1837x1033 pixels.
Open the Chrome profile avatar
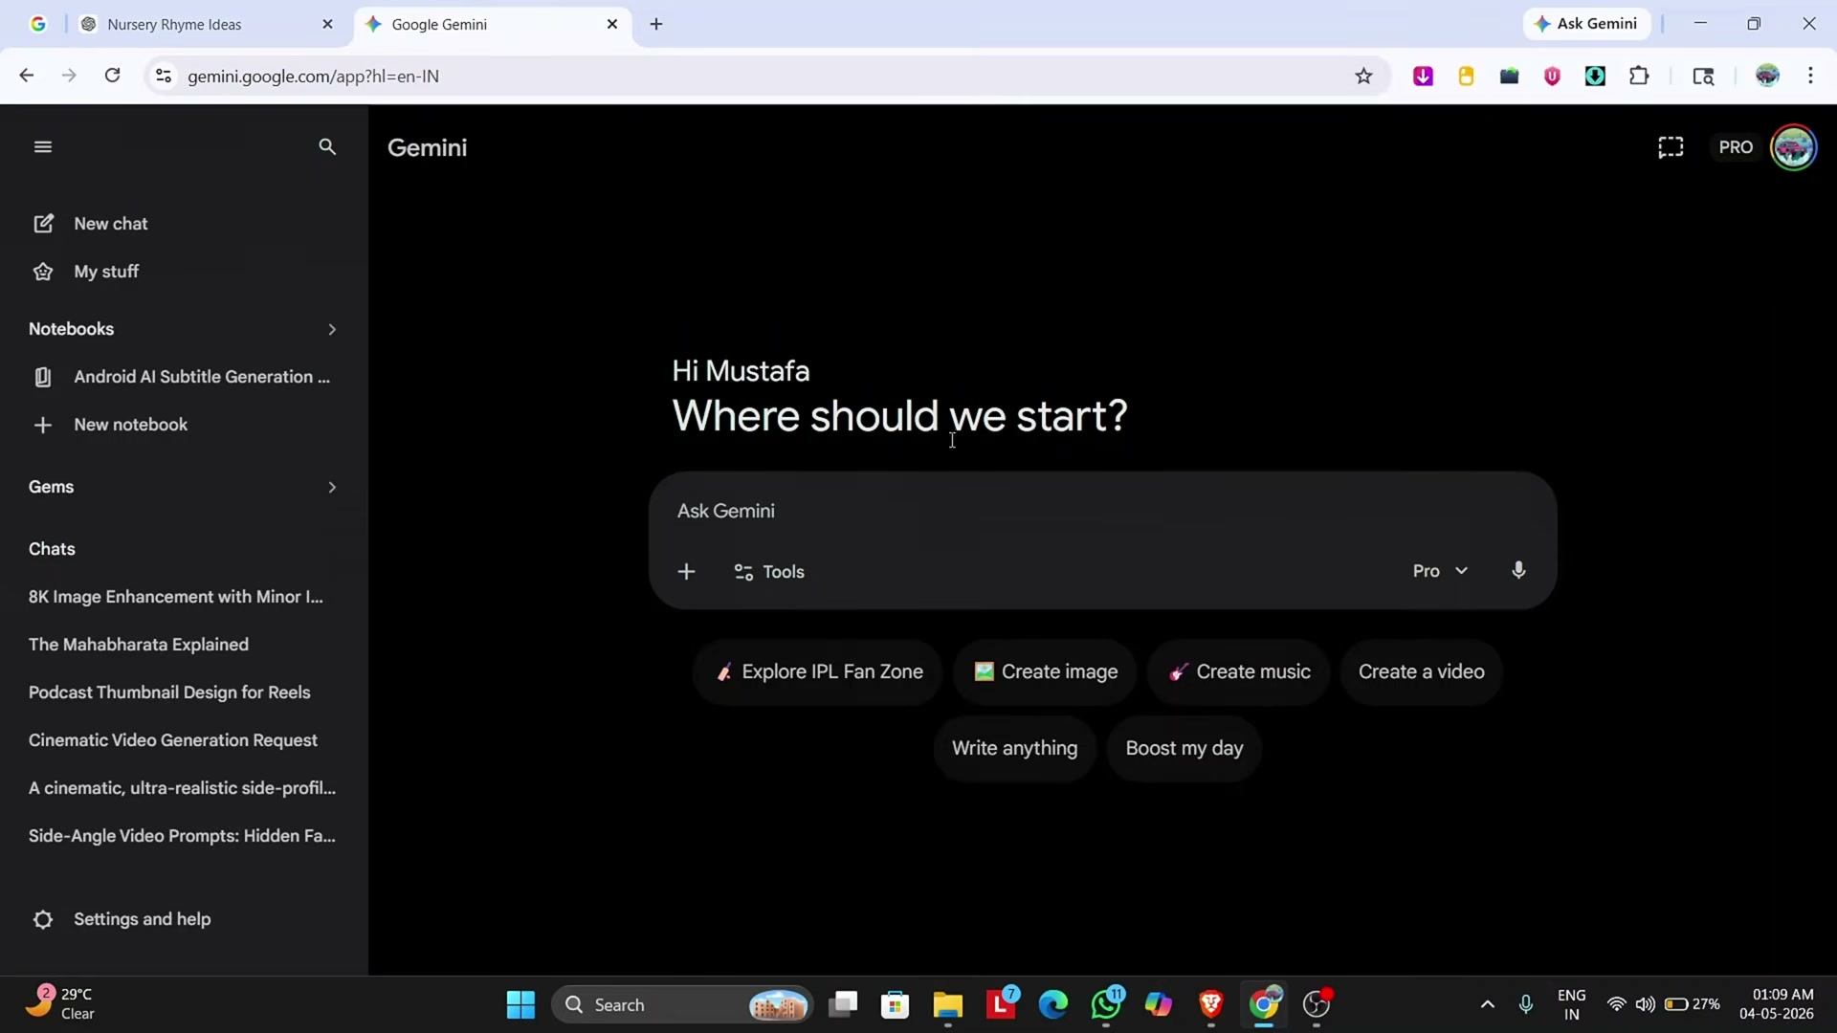[x=1767, y=76]
